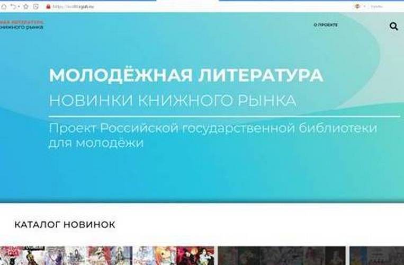Click the browser extension icon at the right

click(x=357, y=7)
